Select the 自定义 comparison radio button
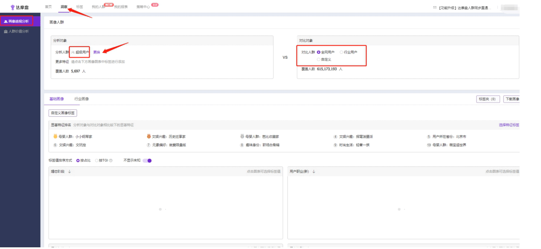 (x=319, y=60)
